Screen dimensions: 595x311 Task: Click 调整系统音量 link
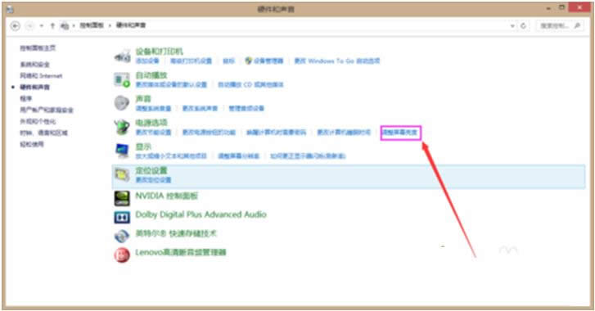pos(153,109)
